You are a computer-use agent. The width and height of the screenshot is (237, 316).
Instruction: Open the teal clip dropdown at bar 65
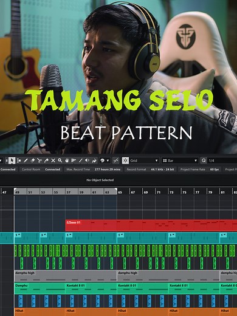121,235
